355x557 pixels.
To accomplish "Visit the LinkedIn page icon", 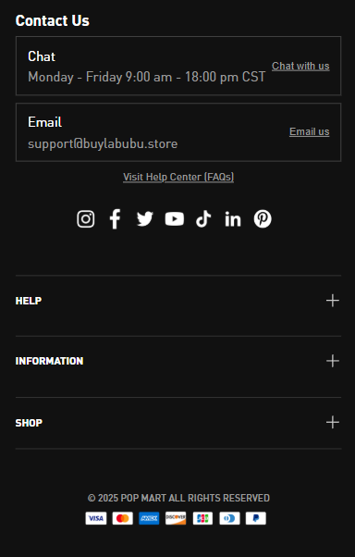I will [233, 219].
